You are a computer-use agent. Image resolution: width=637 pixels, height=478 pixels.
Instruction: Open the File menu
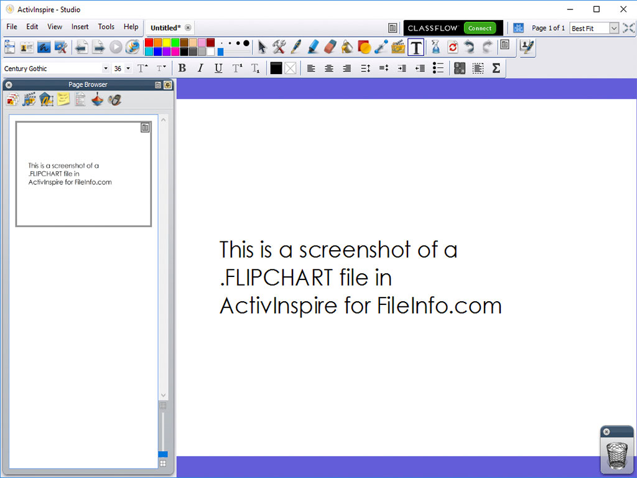12,27
